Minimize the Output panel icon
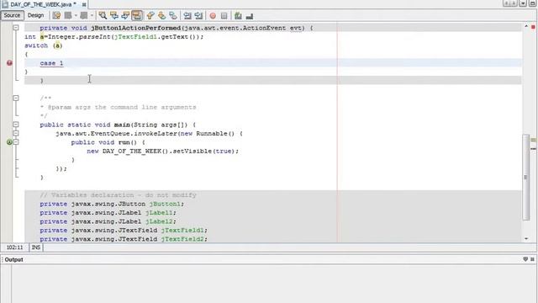The width and height of the screenshot is (538, 303). pos(525,259)
